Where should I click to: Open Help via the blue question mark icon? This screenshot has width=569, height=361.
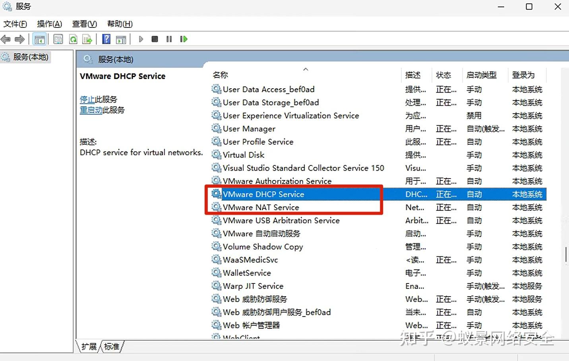point(106,39)
